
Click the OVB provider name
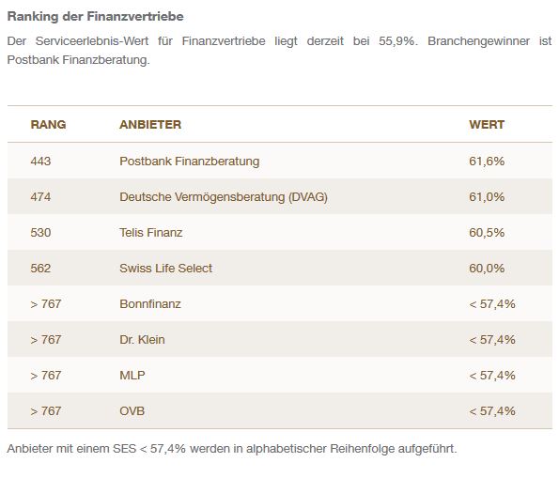click(x=132, y=410)
